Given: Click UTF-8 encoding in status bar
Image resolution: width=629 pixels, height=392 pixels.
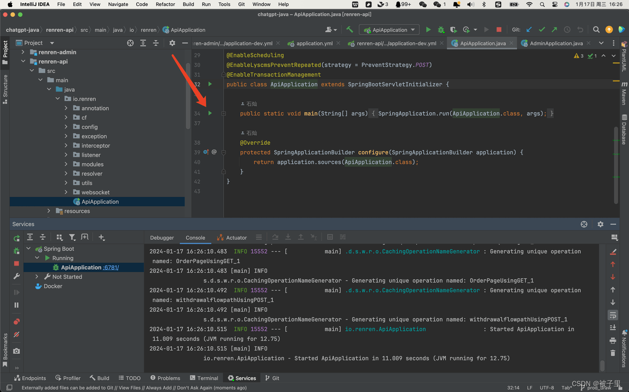Looking at the screenshot, I should tap(547, 388).
